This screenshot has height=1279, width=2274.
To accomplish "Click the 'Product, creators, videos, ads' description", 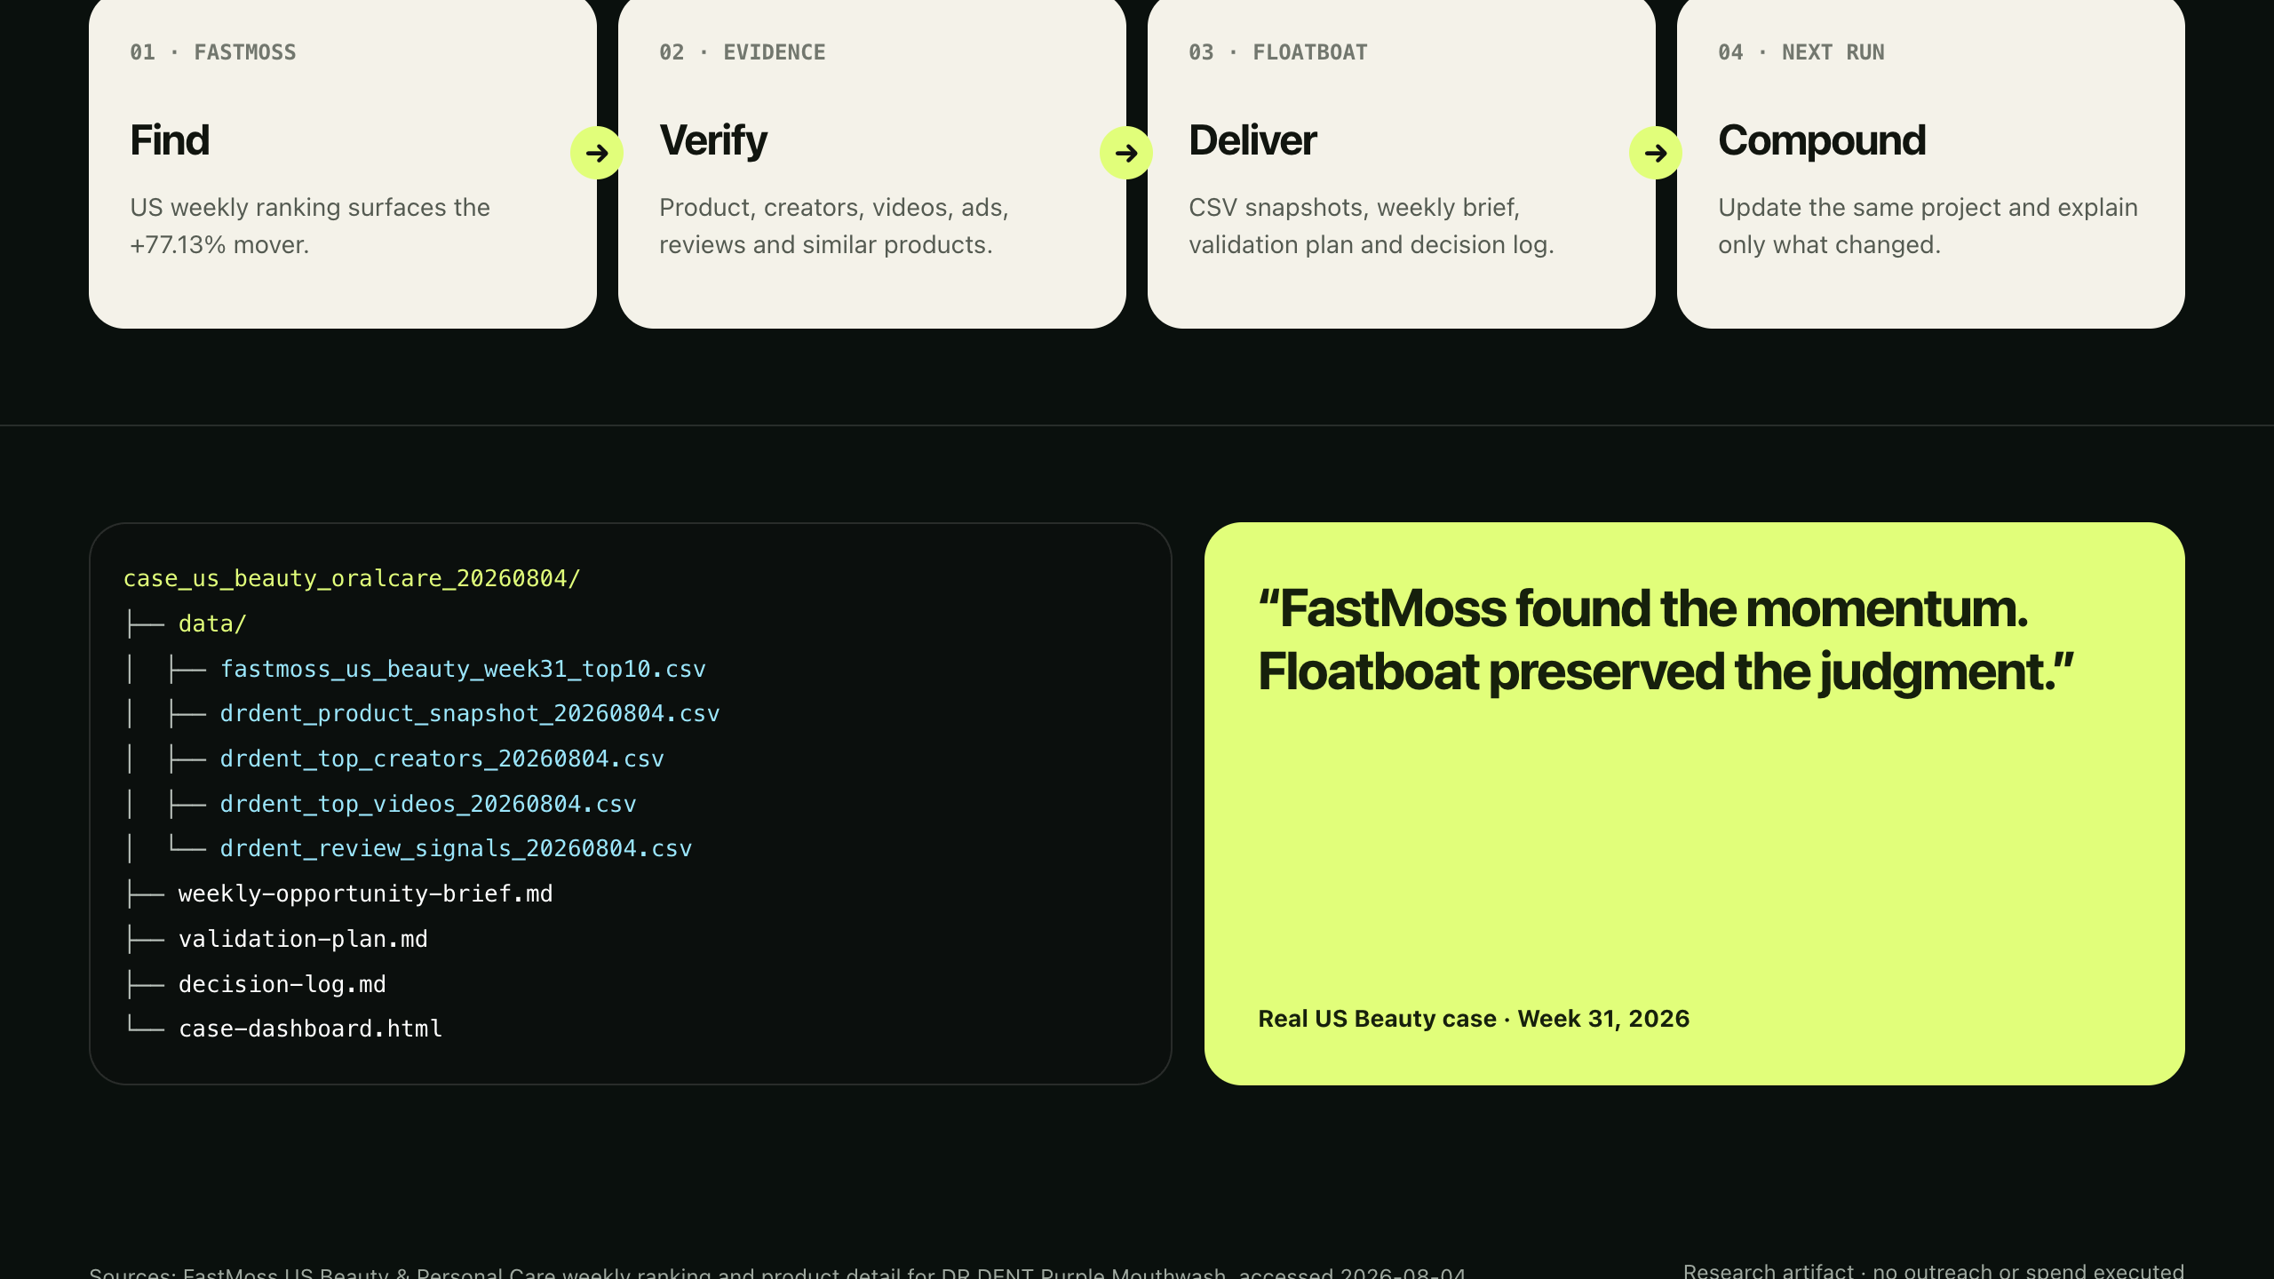I will 834,226.
